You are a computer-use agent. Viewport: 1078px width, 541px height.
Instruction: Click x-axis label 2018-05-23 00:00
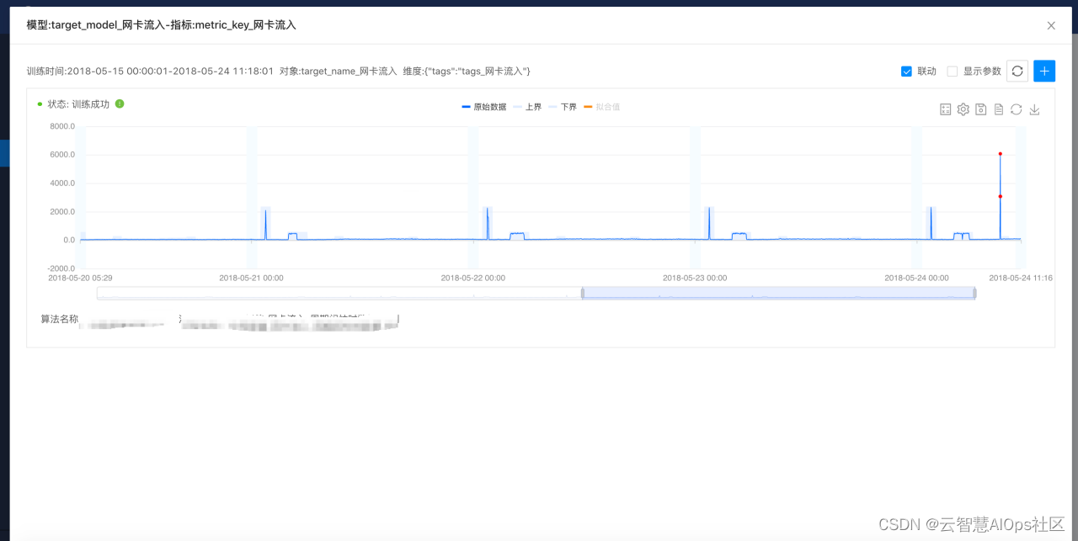pos(695,278)
